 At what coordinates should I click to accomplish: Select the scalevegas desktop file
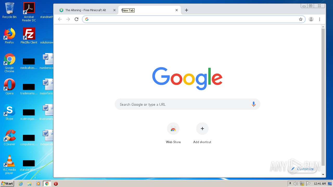[29, 115]
